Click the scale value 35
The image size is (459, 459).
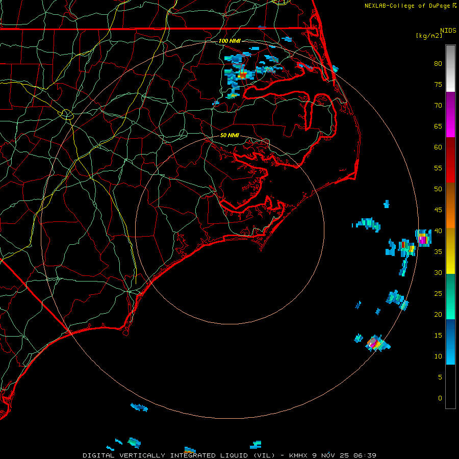438,252
